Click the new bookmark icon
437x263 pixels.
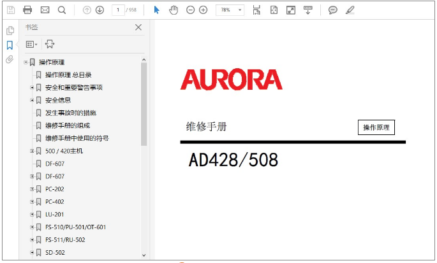point(50,44)
